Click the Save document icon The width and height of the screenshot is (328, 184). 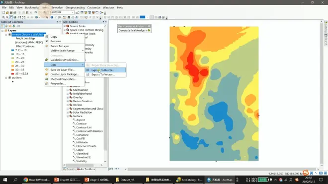[x=11, y=12]
